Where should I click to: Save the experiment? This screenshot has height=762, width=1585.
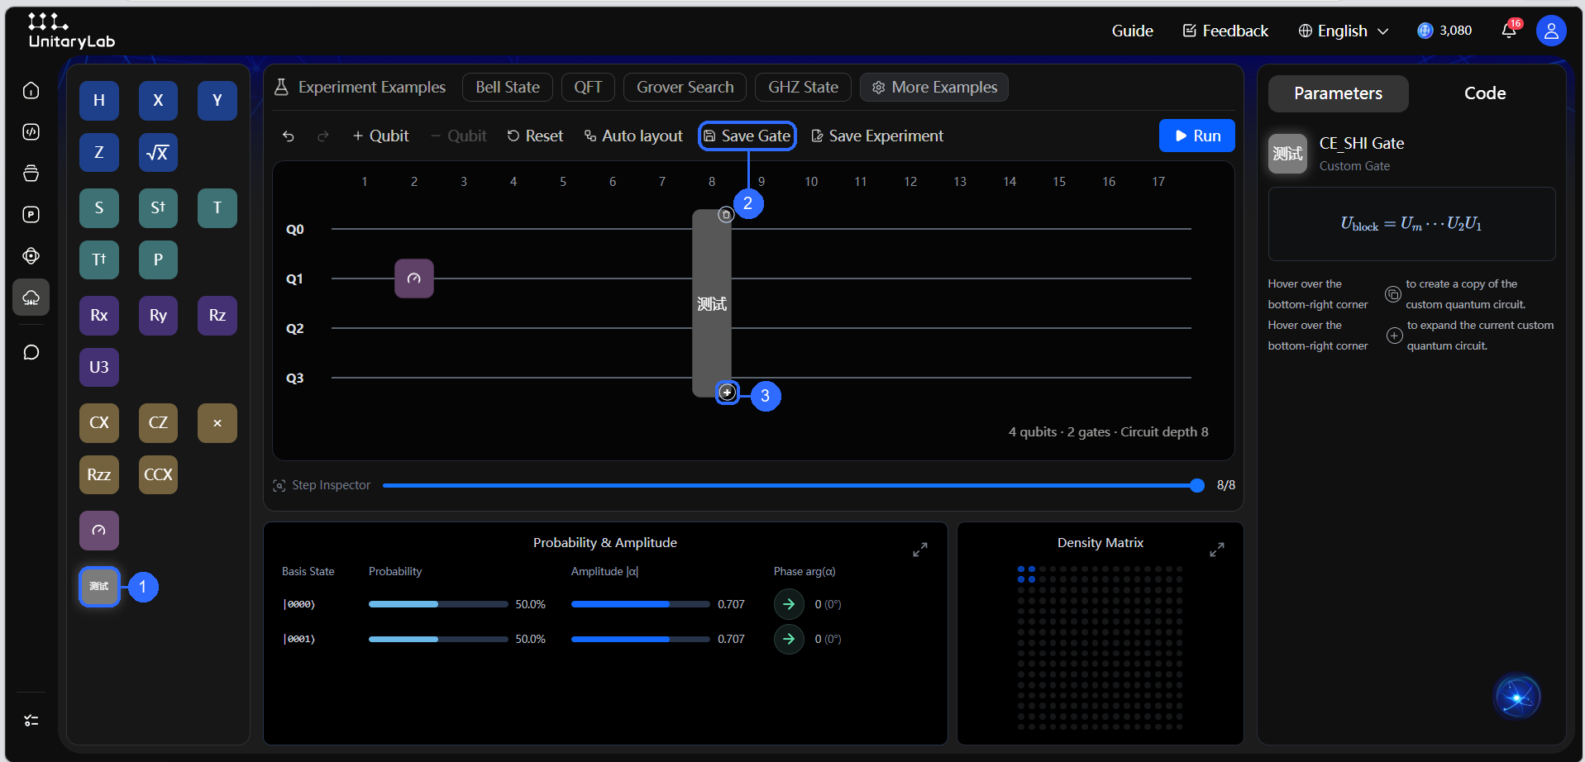click(877, 136)
